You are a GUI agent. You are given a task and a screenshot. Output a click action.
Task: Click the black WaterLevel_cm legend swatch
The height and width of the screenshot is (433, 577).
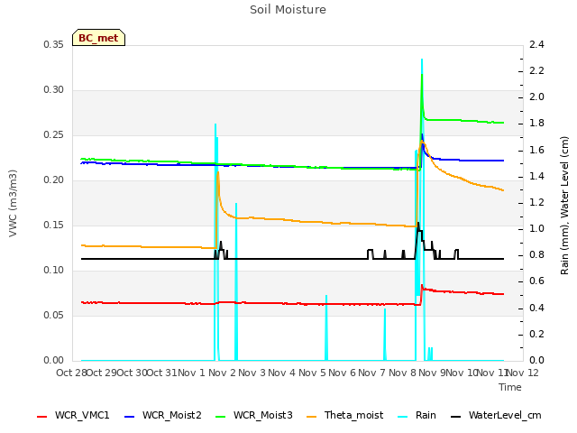point(455,417)
